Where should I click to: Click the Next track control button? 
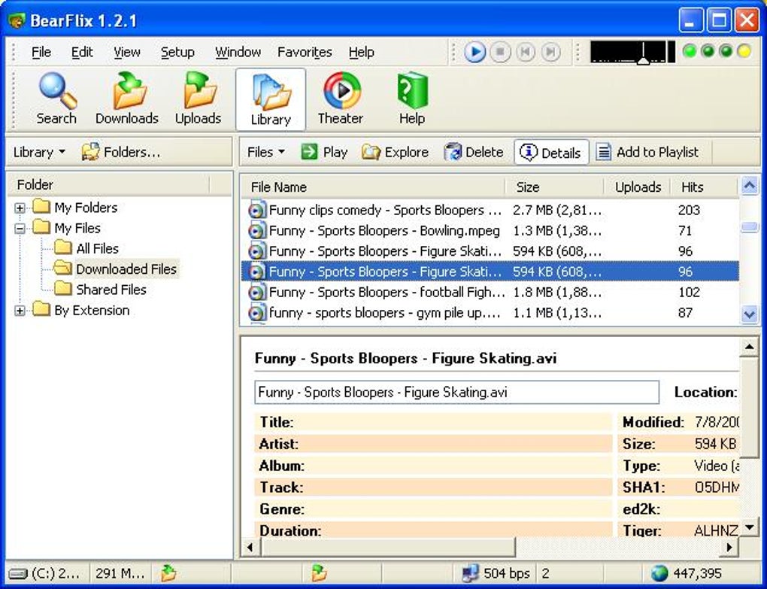(x=550, y=52)
